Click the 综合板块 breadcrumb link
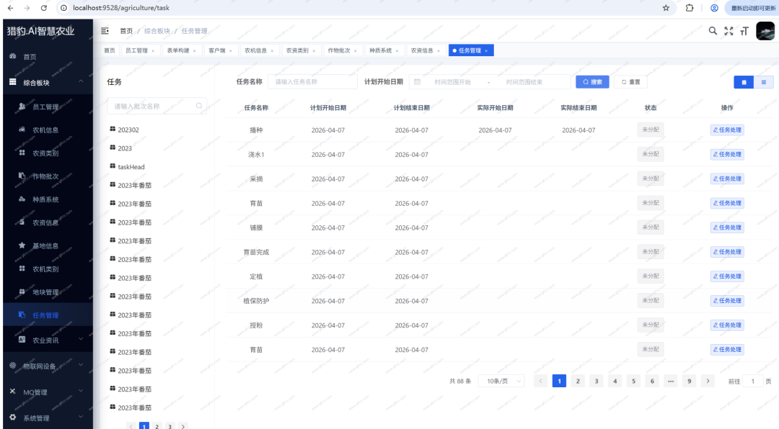The image size is (779, 429). [157, 31]
